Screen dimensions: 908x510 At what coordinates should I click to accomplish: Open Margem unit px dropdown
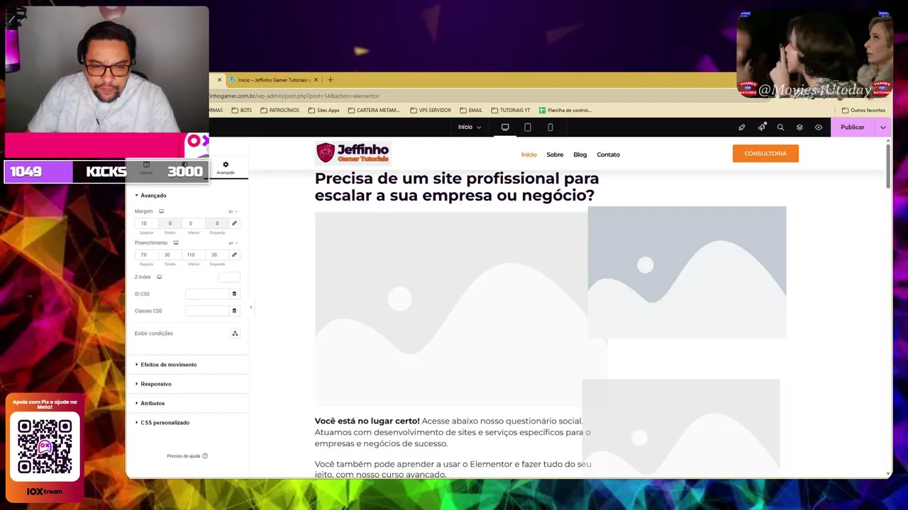pyautogui.click(x=233, y=212)
